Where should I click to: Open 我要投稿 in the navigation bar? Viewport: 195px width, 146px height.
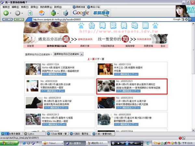coord(149,46)
